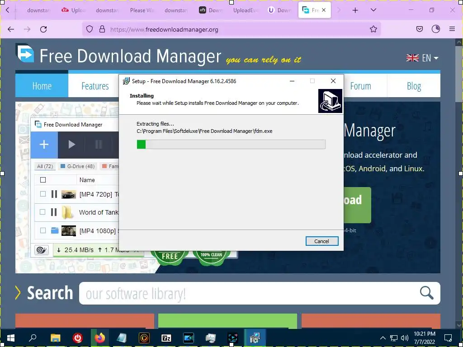This screenshot has width=463, height=347.
Task: Click the folder icon in MP4 1080p row
Action: tap(55, 230)
